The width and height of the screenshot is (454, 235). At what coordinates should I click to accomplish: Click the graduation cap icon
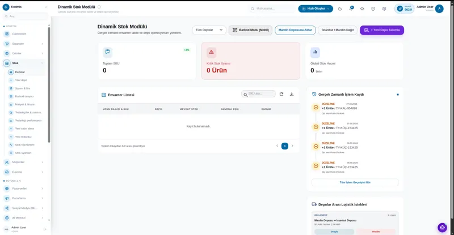pyautogui.click(x=362, y=8)
